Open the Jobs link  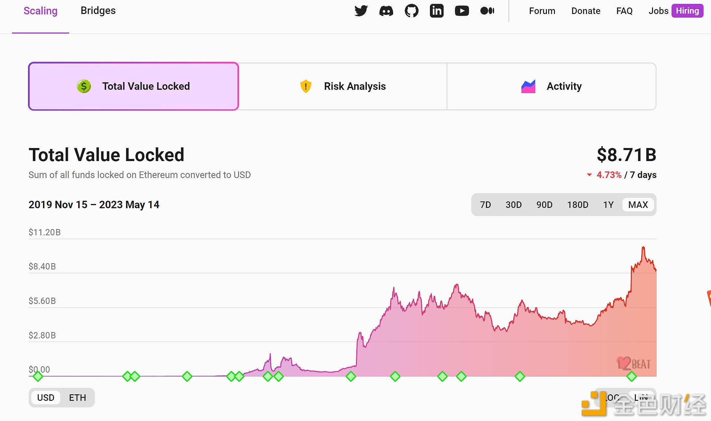[658, 11]
